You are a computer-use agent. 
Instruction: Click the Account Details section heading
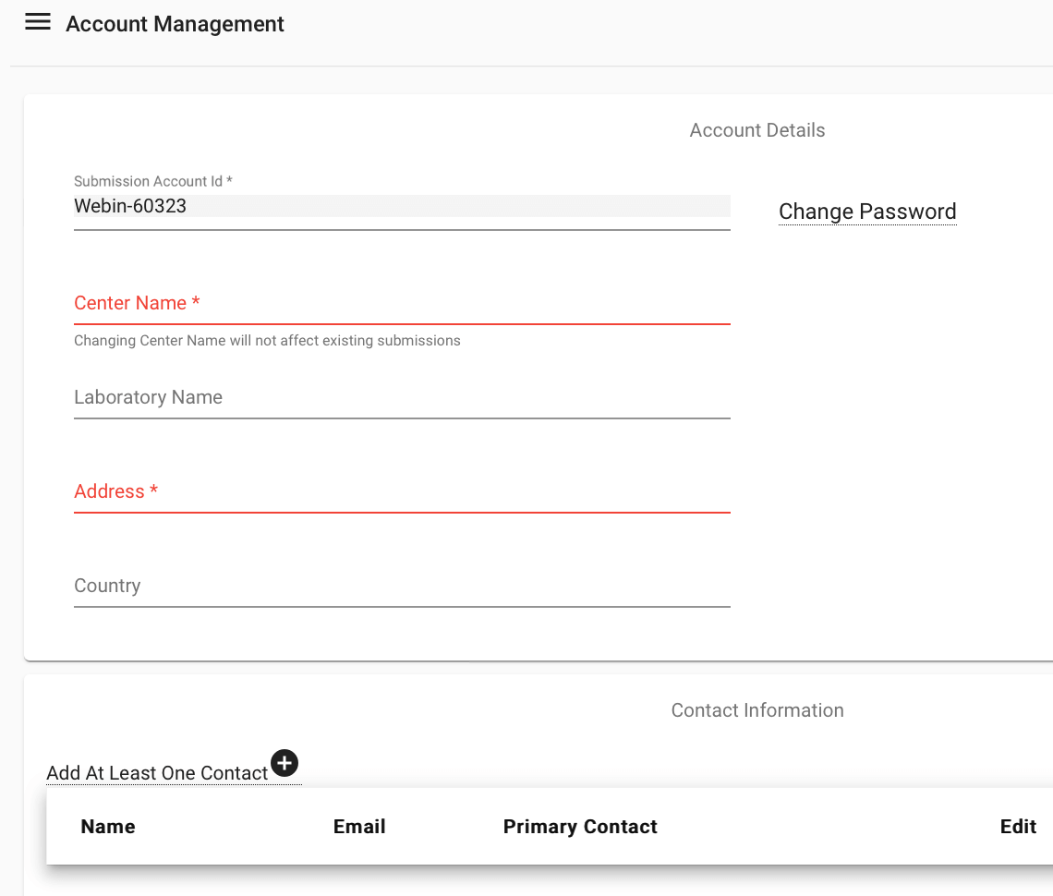[756, 130]
